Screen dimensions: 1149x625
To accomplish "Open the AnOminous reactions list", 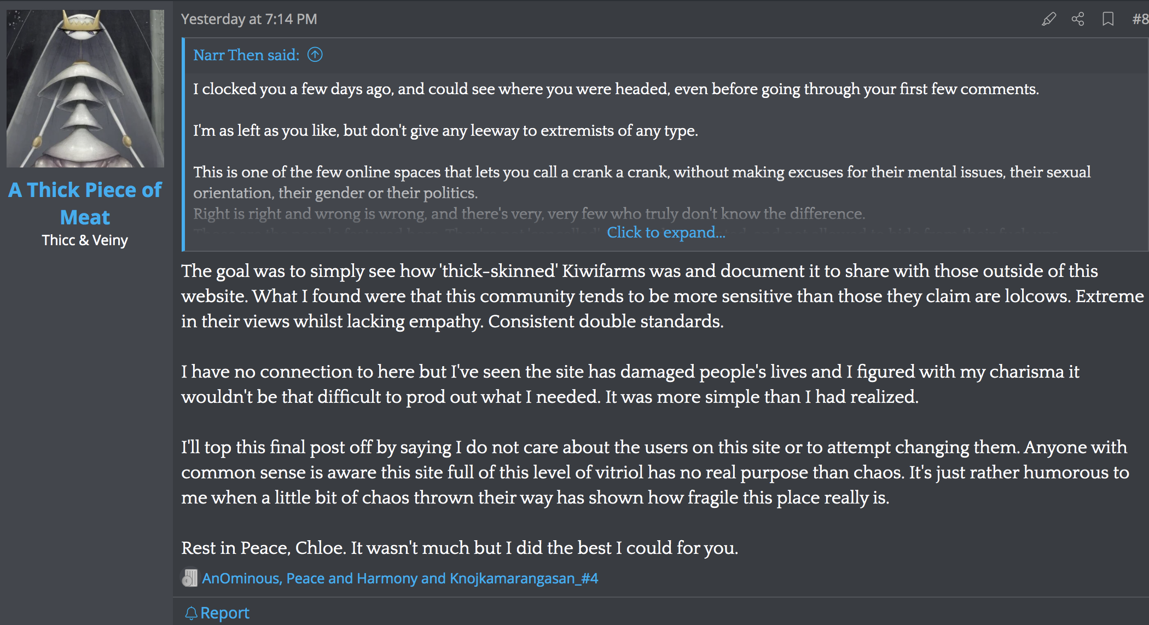I will pyautogui.click(x=400, y=578).
